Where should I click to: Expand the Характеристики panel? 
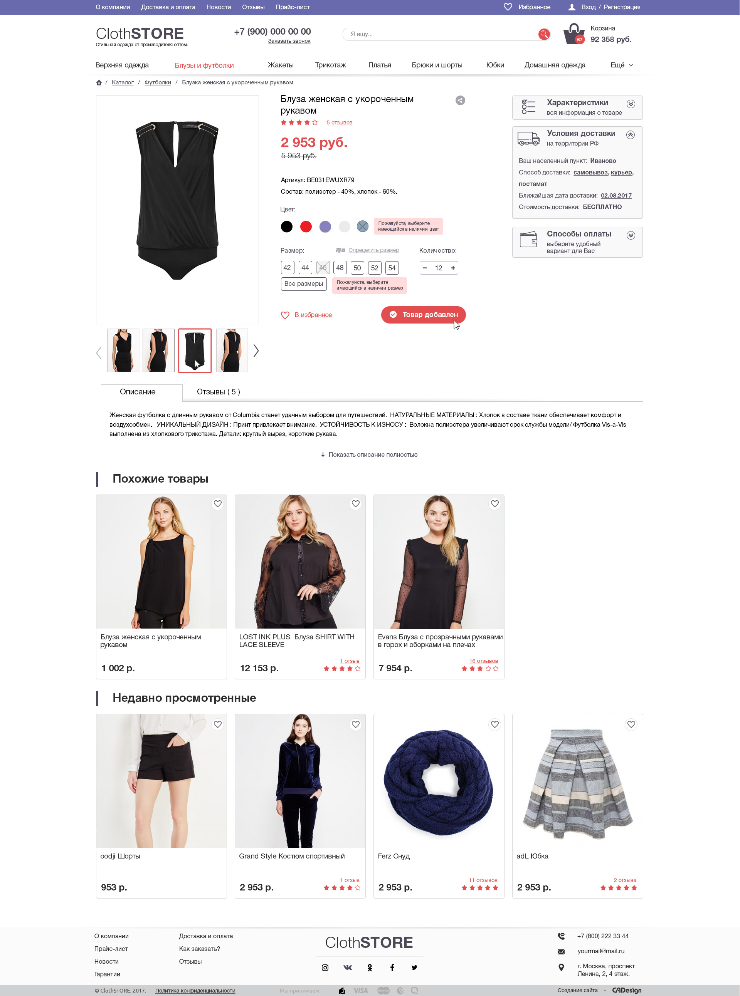click(631, 104)
